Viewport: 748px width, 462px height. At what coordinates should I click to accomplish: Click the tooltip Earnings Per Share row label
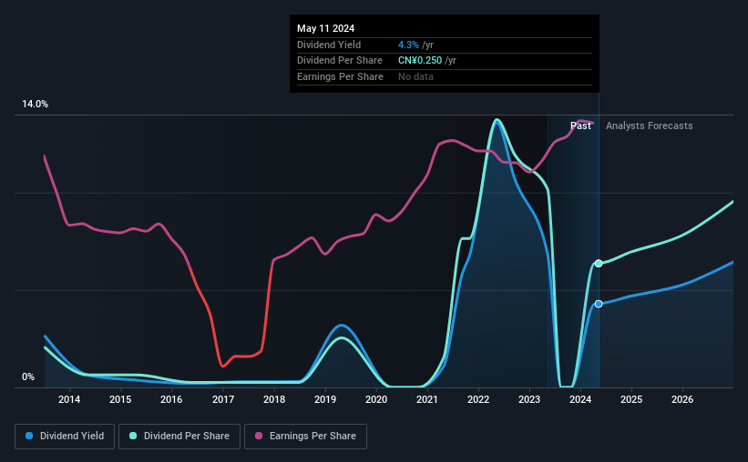[x=340, y=76]
